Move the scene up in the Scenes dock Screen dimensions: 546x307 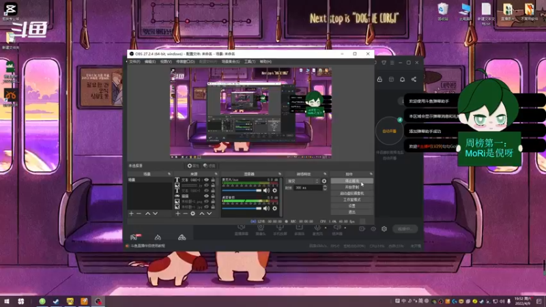[x=147, y=214]
